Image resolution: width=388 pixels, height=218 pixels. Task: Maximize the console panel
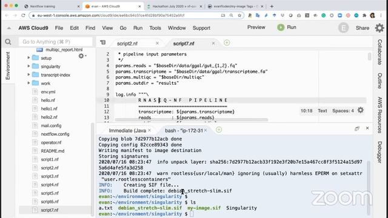357,128
